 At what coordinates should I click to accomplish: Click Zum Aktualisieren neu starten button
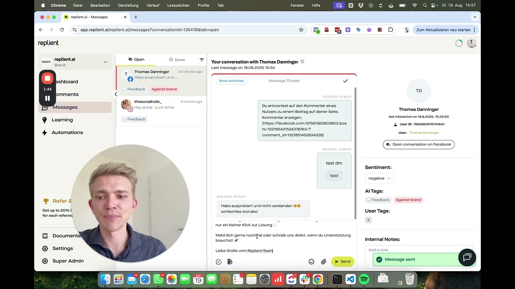(445, 30)
